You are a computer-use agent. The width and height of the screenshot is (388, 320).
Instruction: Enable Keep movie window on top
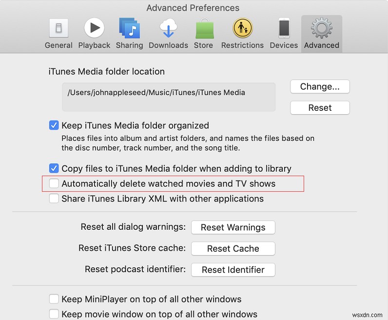(54, 314)
